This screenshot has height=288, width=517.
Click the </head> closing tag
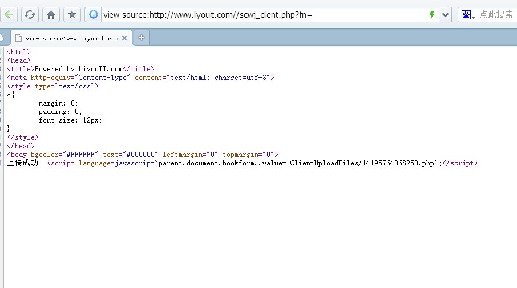(21, 146)
